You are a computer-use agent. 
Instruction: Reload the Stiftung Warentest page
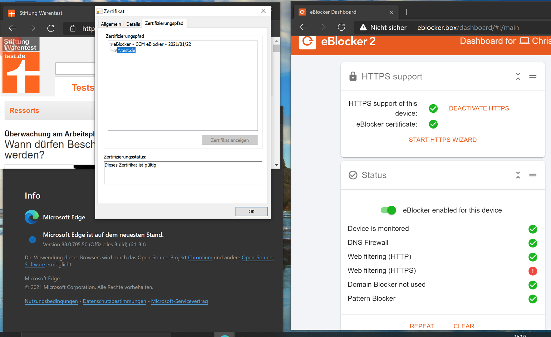click(51, 28)
